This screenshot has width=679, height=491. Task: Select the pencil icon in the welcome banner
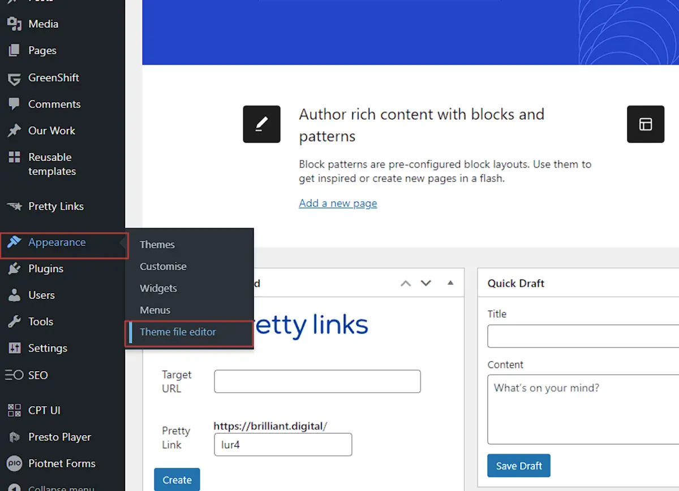[x=261, y=124]
